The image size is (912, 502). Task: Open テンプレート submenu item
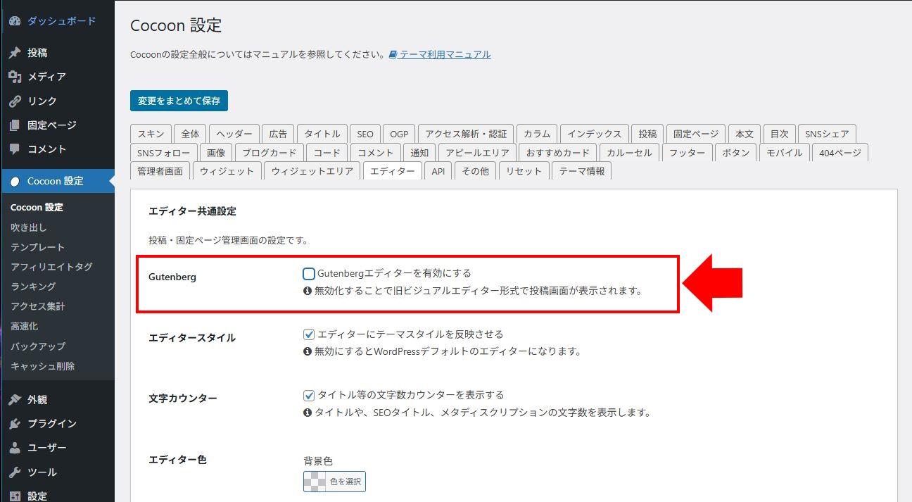[x=37, y=247]
